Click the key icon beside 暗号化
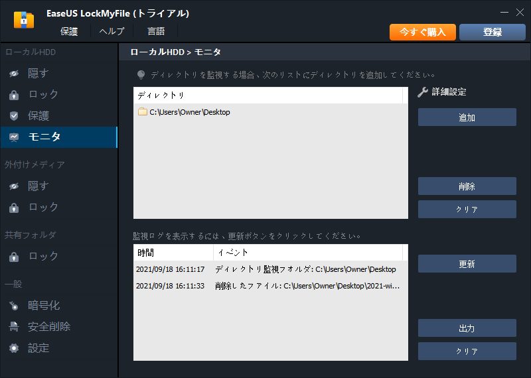 pos(14,306)
